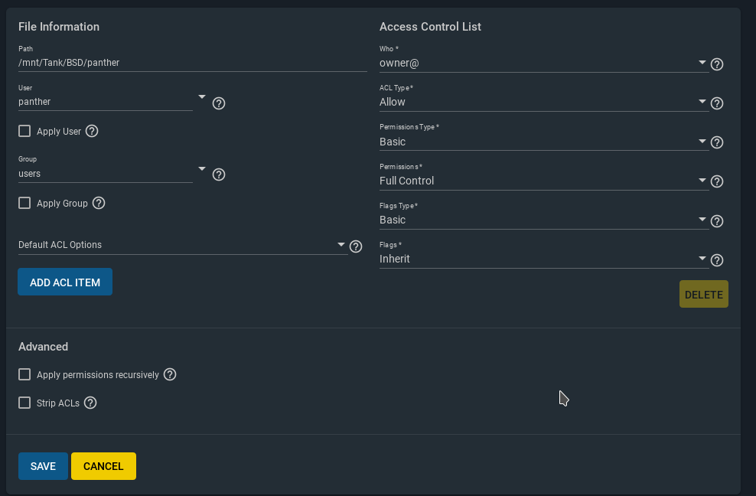Screen dimensions: 756x496
Task: Open help icon for User field
Action: point(218,103)
